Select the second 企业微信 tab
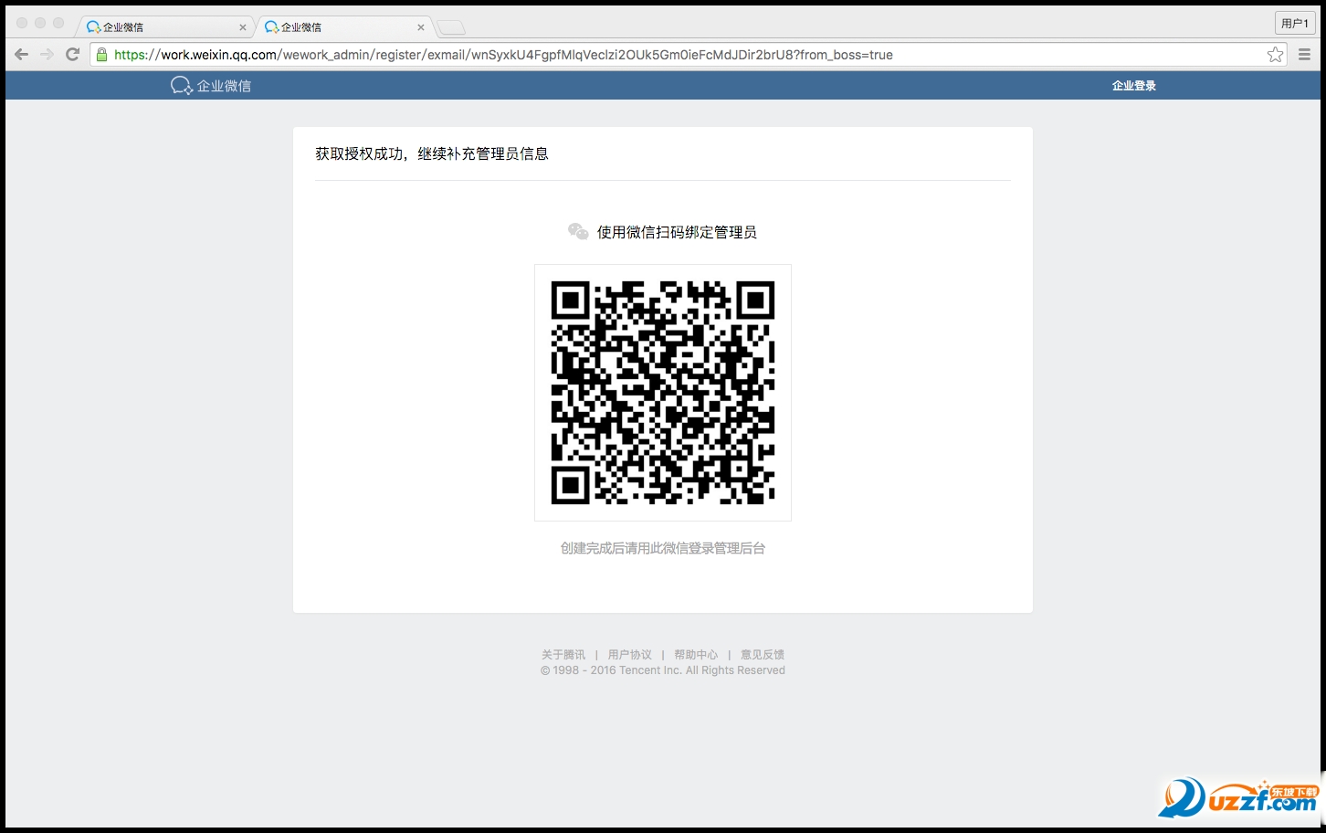The image size is (1326, 833). point(344,27)
